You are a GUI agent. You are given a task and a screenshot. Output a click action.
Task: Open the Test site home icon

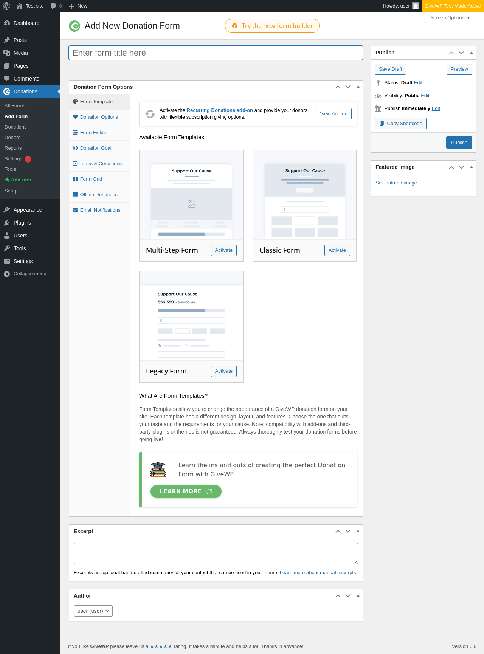(x=20, y=6)
